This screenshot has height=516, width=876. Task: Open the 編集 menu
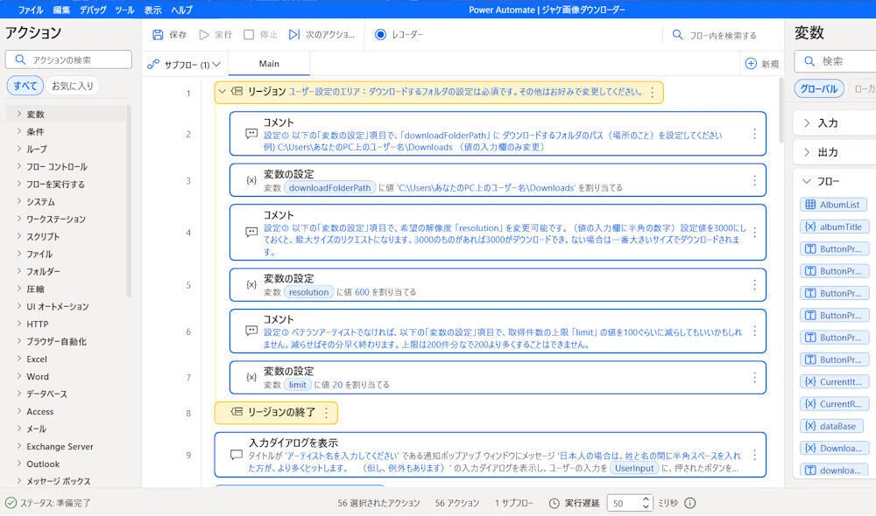click(61, 10)
